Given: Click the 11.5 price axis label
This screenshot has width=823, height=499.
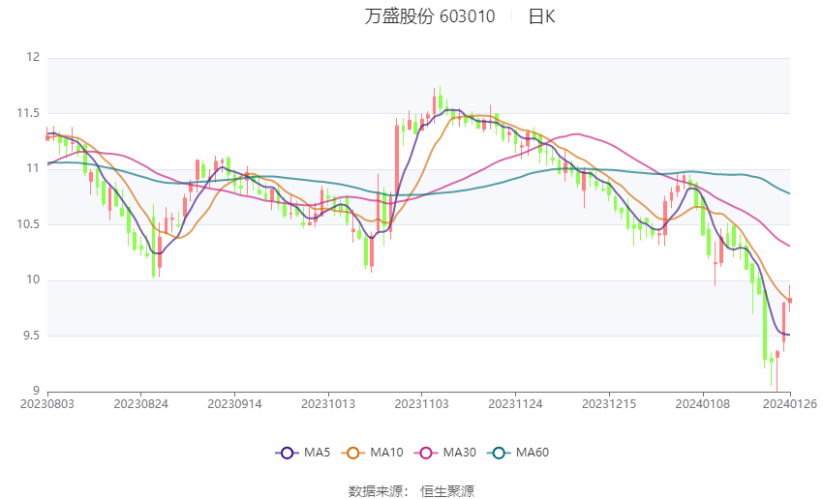Looking at the screenshot, I should (28, 113).
